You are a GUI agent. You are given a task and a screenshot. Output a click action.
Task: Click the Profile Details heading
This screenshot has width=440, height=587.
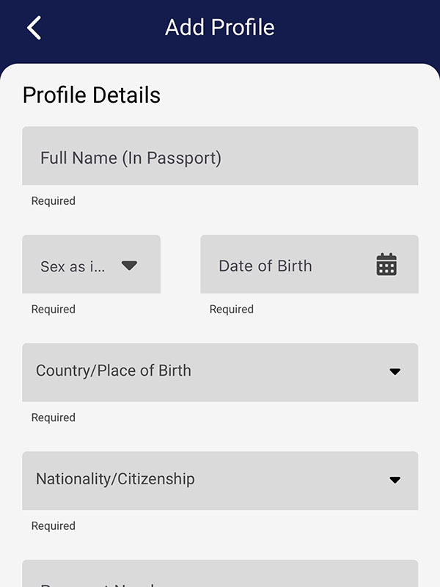[92, 95]
